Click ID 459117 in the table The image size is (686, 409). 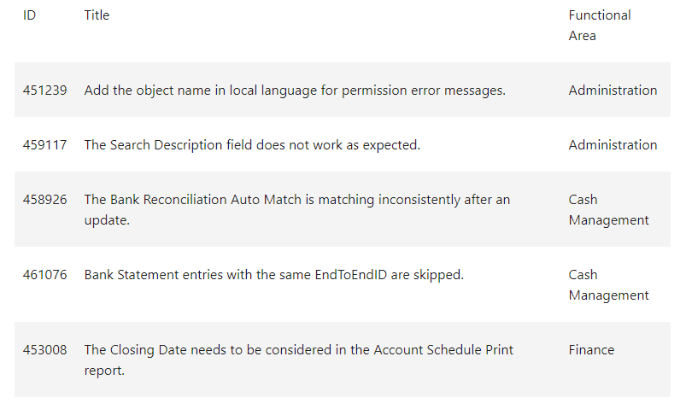click(44, 145)
